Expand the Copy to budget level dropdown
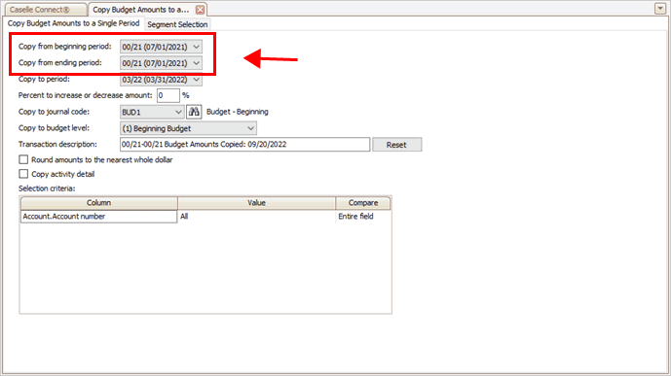The width and height of the screenshot is (671, 376). [x=188, y=128]
